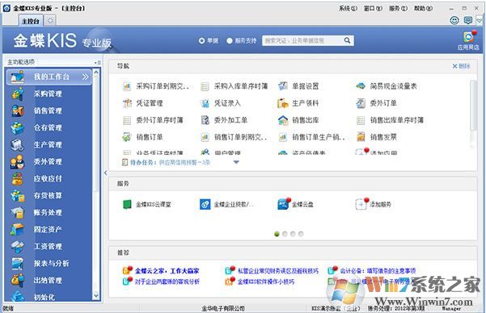Open the 系统(S) menu
Image resolution: width=486 pixels, height=313 pixels.
[348, 8]
